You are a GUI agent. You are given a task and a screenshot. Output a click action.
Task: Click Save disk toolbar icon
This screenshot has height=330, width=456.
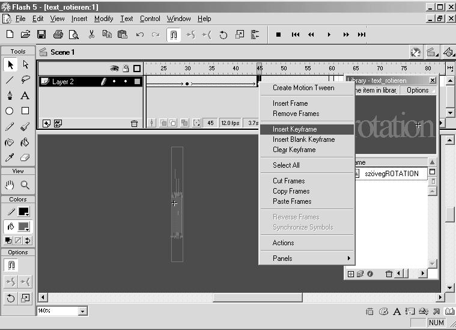coord(41,34)
